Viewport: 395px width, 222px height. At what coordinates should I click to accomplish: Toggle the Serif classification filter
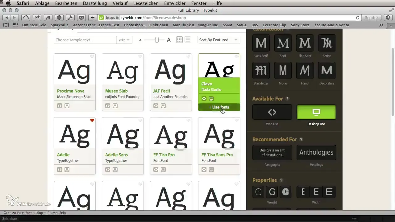(283, 43)
